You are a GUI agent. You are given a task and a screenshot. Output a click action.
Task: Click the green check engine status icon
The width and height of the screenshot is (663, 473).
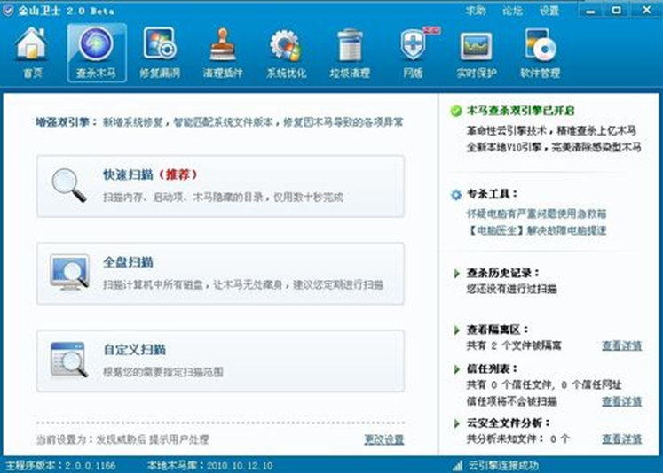(x=456, y=112)
